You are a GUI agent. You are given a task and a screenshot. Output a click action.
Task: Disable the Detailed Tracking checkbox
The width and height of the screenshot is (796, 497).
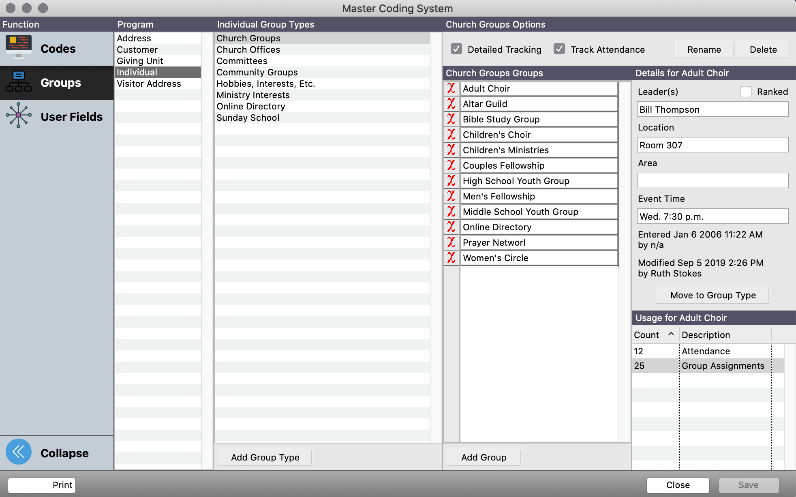[x=456, y=49]
